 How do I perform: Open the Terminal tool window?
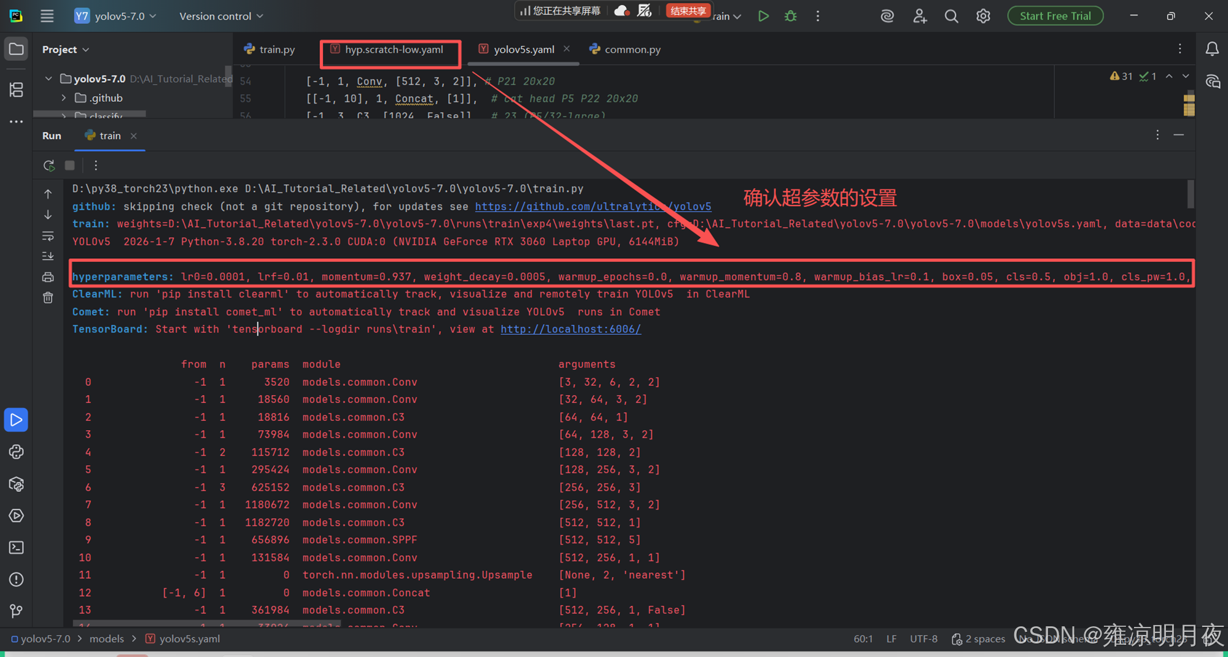17,548
